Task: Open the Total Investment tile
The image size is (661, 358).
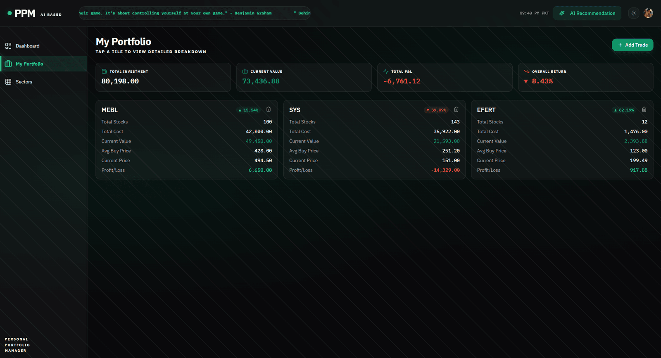Action: pos(163,77)
